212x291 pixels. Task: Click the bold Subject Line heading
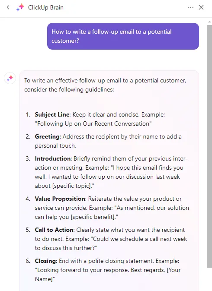52,114
